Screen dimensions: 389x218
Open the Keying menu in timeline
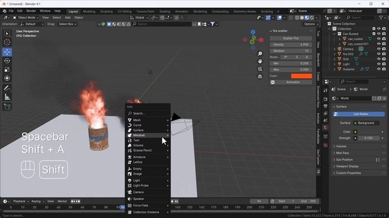[37, 201]
